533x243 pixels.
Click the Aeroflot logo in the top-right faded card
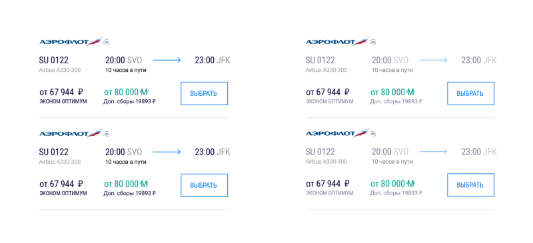click(x=338, y=41)
